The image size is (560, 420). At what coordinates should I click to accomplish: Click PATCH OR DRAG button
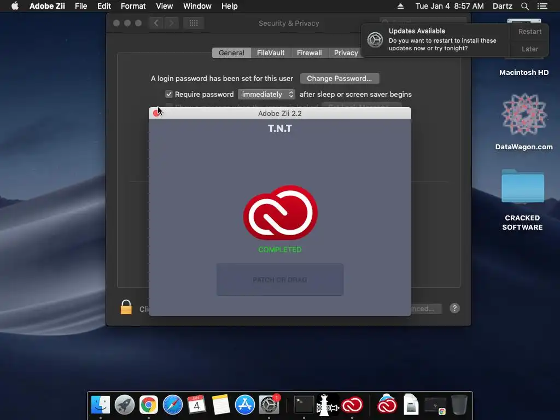point(280,279)
